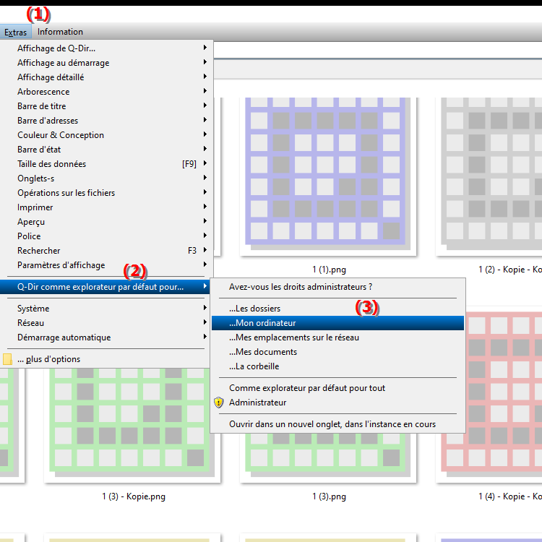Click the Administrateur entry
Image resolution: width=542 pixels, height=542 pixels.
point(337,403)
